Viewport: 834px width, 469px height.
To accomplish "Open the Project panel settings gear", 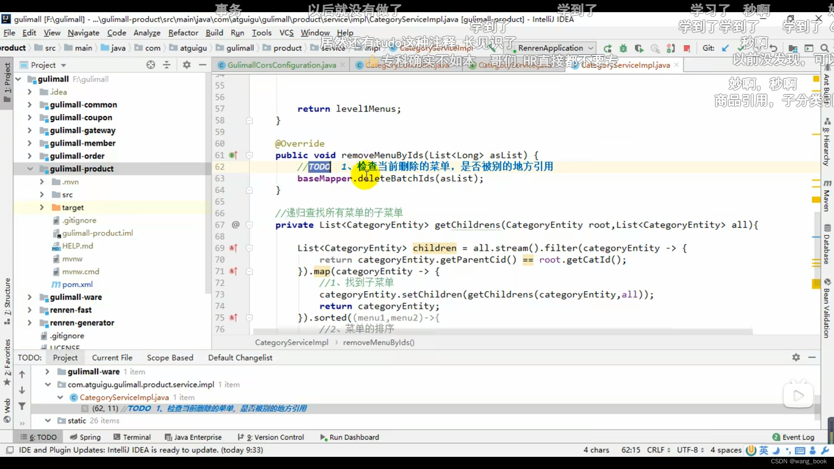I will (x=187, y=65).
